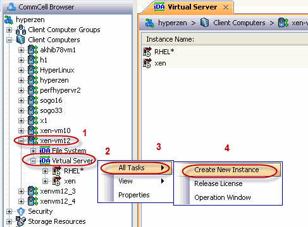308x227 pixels.
Task: Click Client Computers in breadcrumb path
Action: coord(239,23)
